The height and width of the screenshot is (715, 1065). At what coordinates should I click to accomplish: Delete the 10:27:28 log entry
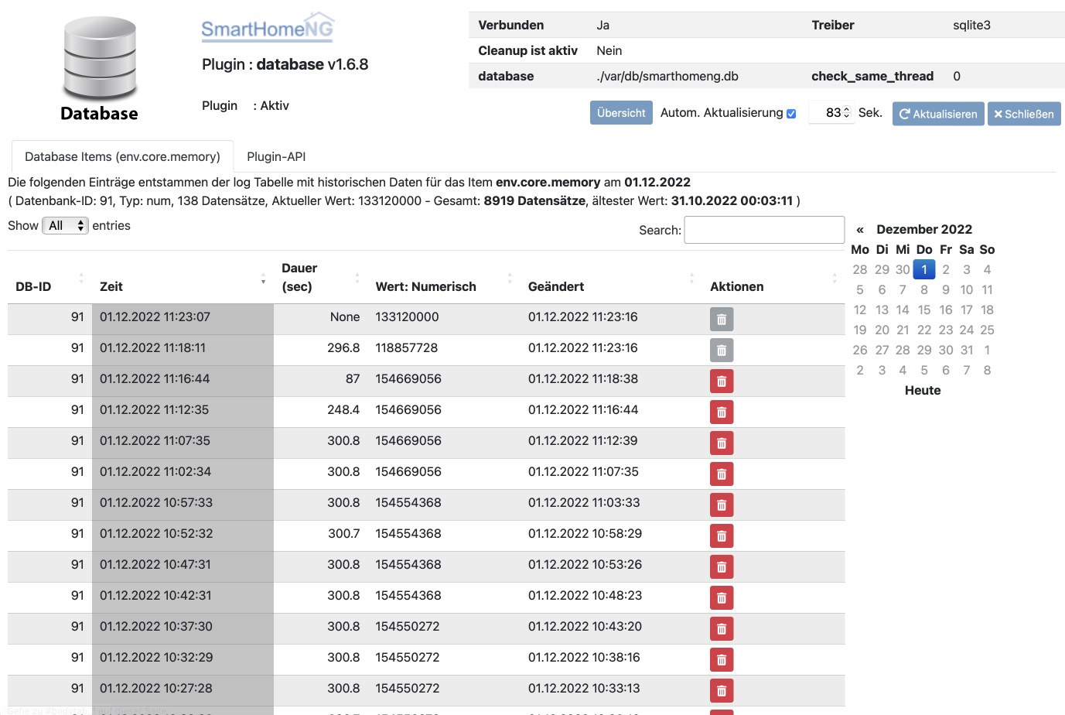tap(722, 691)
